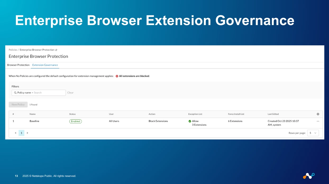Click the Action column header
The height and width of the screenshot is (184, 329).
point(152,114)
